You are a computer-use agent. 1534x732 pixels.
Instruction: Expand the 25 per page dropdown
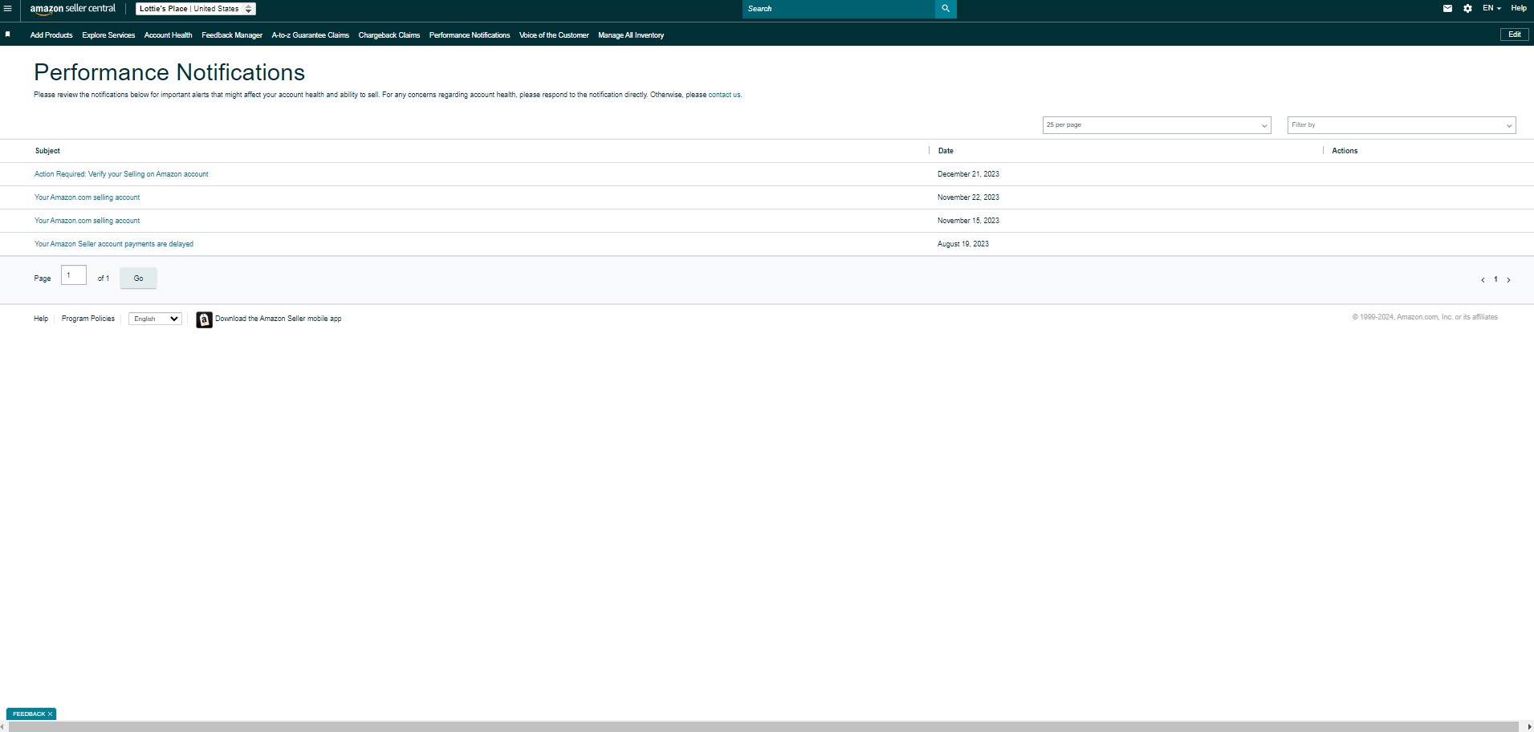1157,125
